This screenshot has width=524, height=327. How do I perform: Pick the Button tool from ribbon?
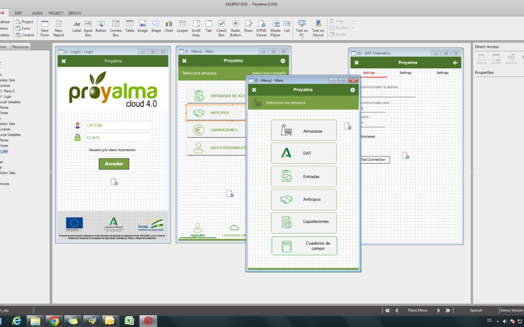coord(100,26)
